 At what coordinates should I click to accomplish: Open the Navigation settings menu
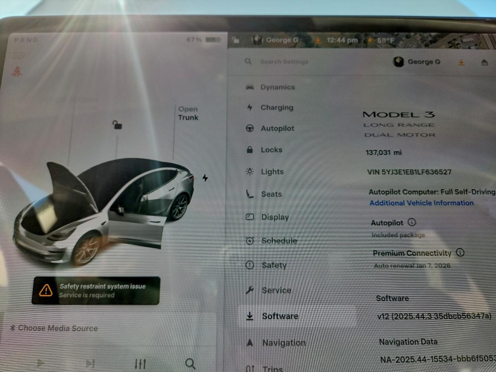coord(276,343)
